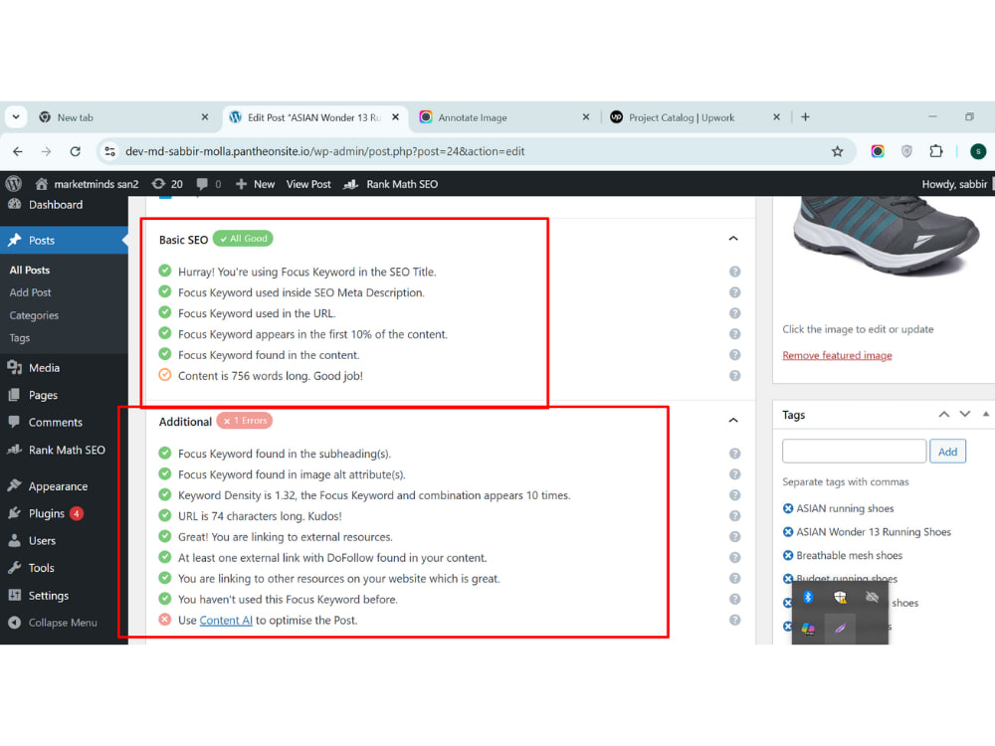This screenshot has height=746, width=995.
Task: Open help icon for Keyword Density row
Action: click(735, 495)
